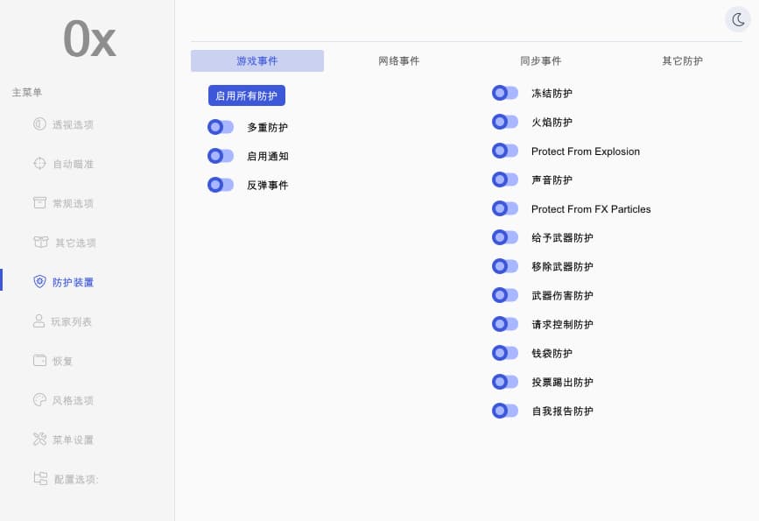The width and height of the screenshot is (759, 521).
Task: Switch to 网络事件 tab
Action: [x=399, y=61]
